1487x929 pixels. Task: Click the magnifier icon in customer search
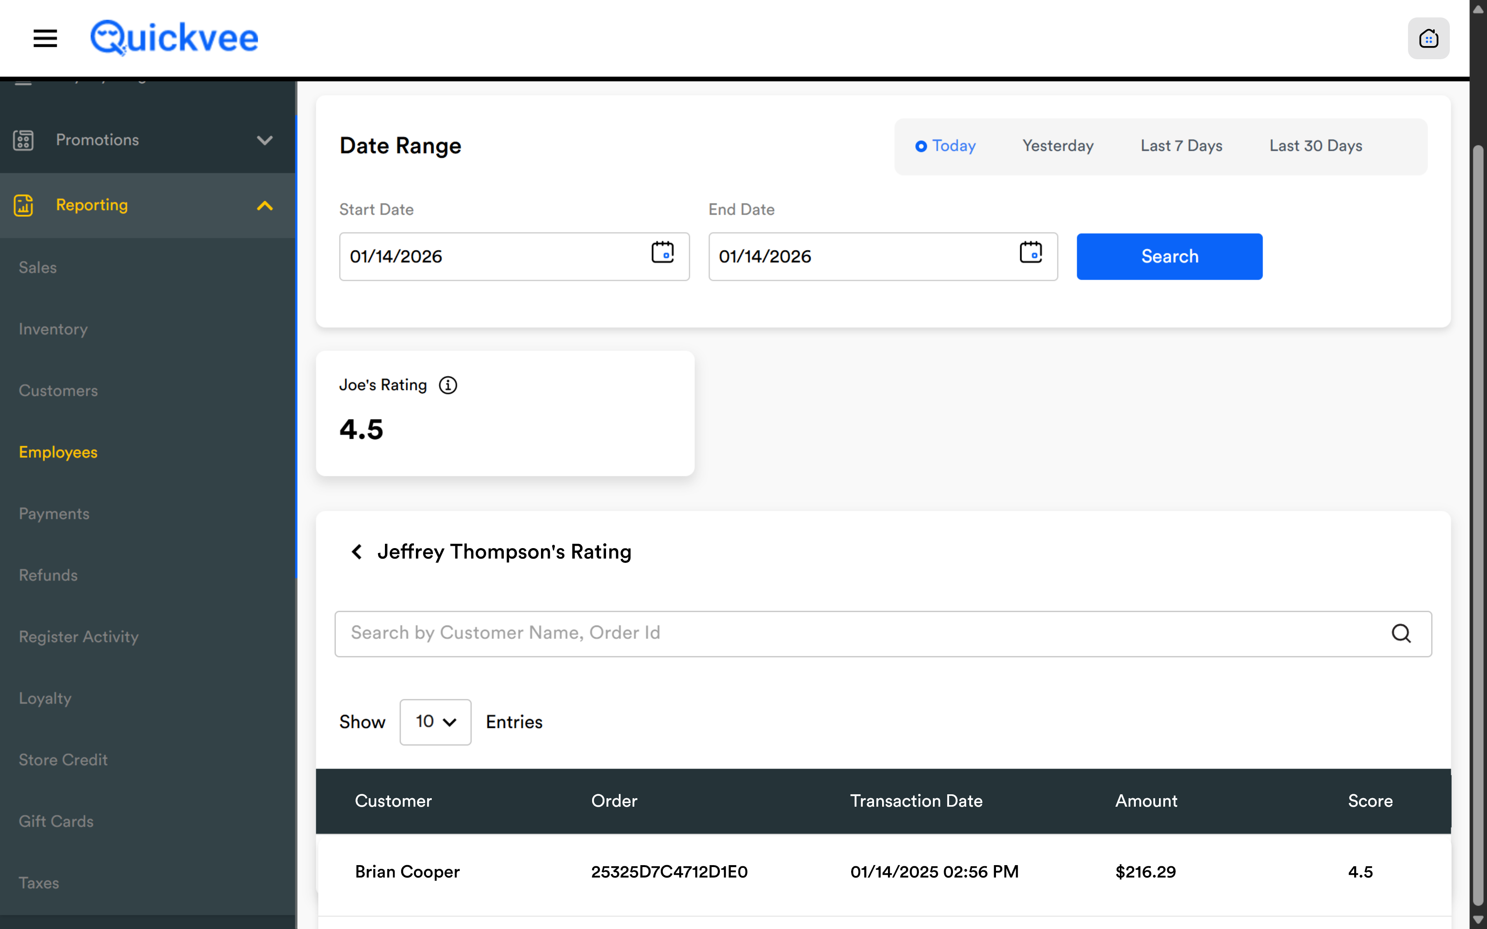(x=1401, y=633)
